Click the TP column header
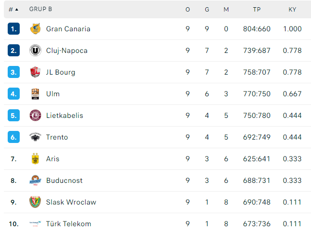The height and width of the screenshot is (232, 311). (257, 9)
